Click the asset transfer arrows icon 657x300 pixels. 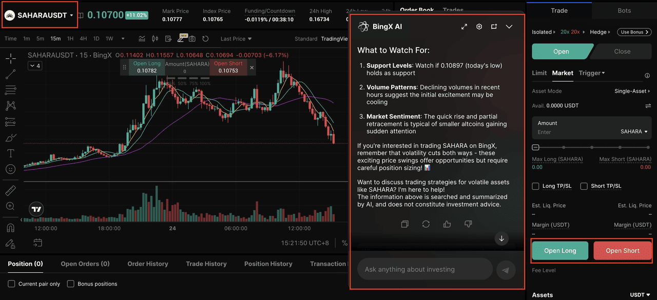click(648, 106)
